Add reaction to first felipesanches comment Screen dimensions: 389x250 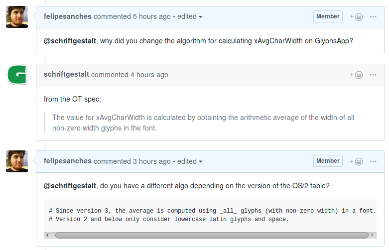coord(356,16)
